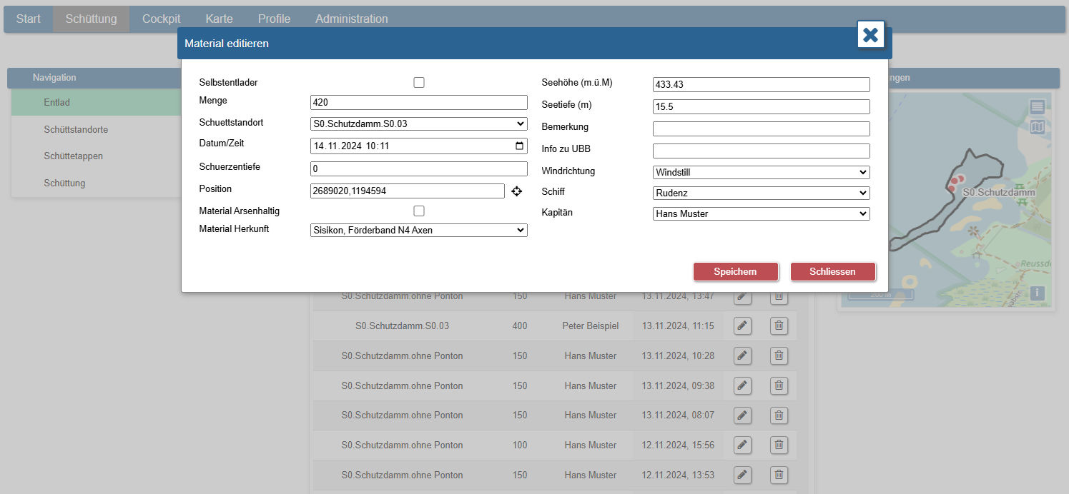Open the Windrichtung dropdown
The height and width of the screenshot is (494, 1069).
pyautogui.click(x=762, y=172)
